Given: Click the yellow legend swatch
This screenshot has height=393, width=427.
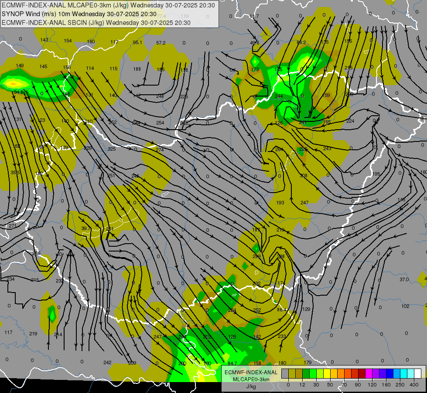Looking at the screenshot, I should click(327, 373).
